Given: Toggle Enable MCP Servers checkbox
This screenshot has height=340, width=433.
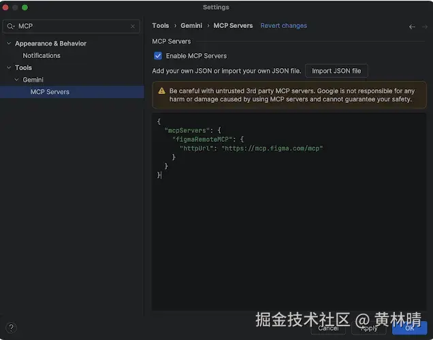Looking at the screenshot, I should click(x=158, y=56).
